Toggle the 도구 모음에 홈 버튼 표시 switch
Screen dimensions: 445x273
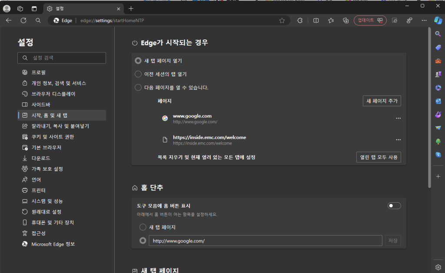click(394, 206)
